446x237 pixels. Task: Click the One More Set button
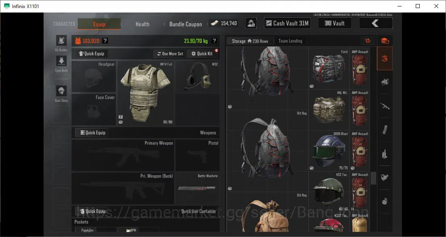tap(170, 53)
